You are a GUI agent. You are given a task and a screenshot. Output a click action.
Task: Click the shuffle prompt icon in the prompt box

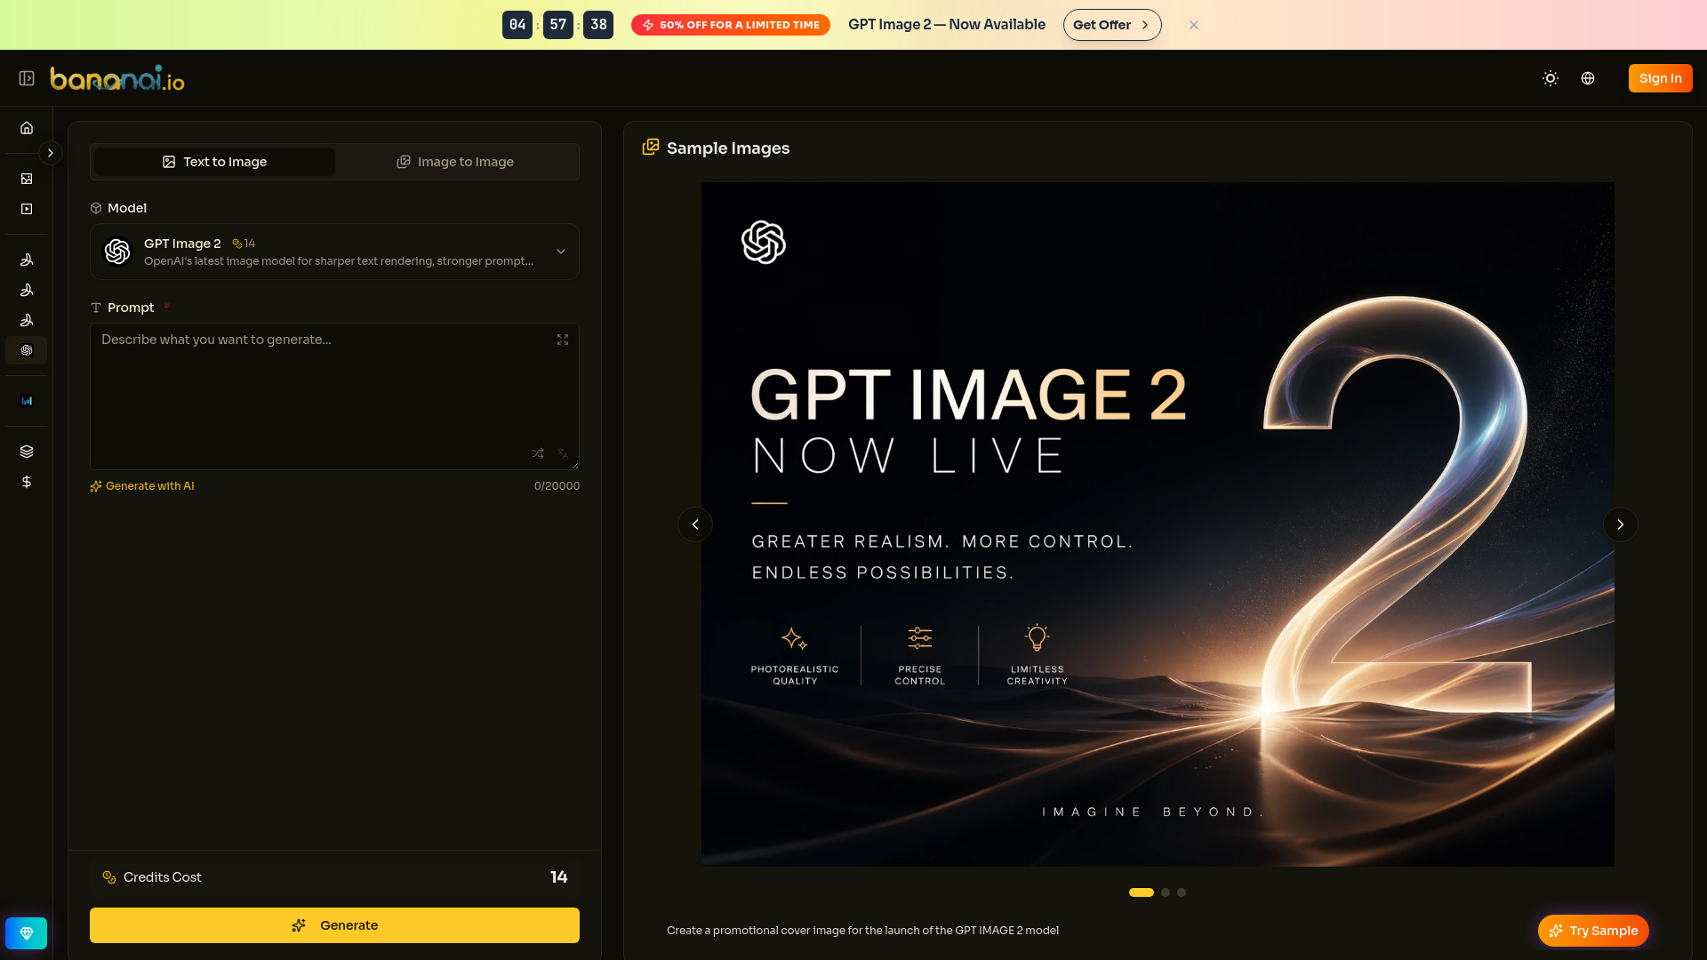(x=538, y=453)
